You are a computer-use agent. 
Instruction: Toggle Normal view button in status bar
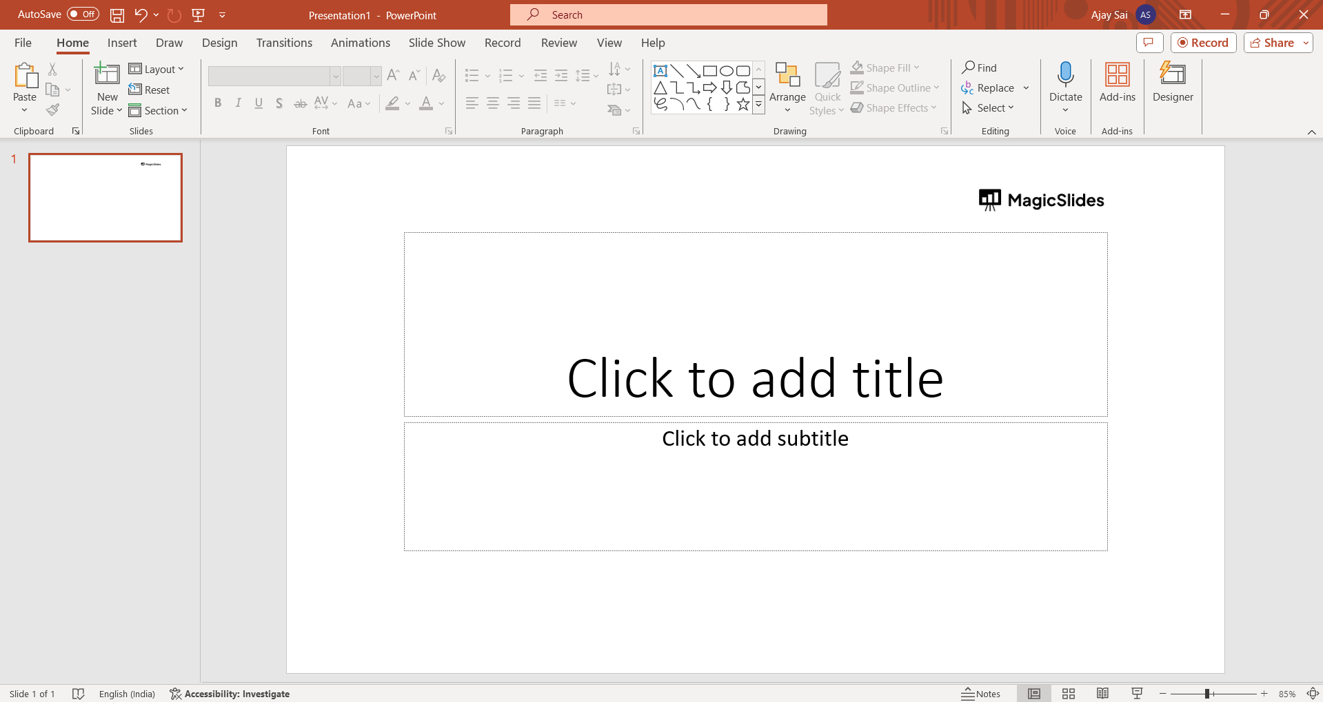[x=1034, y=694]
